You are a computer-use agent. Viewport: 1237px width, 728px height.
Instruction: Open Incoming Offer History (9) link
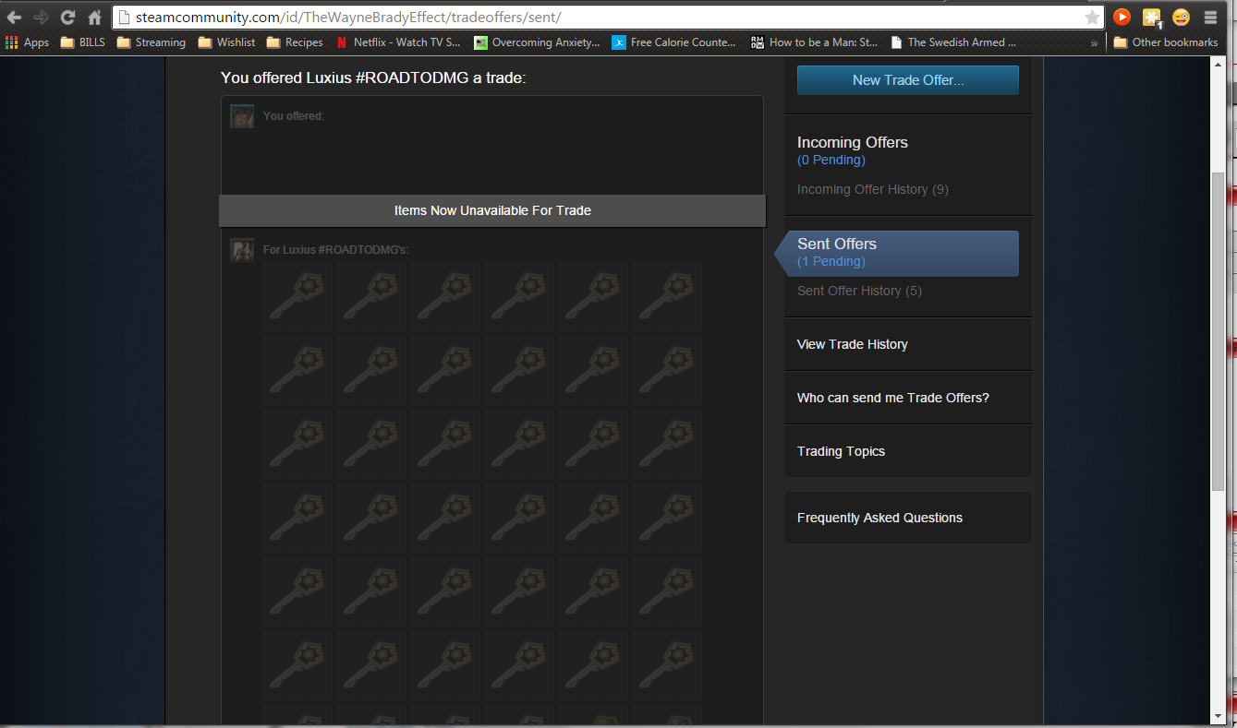click(873, 189)
